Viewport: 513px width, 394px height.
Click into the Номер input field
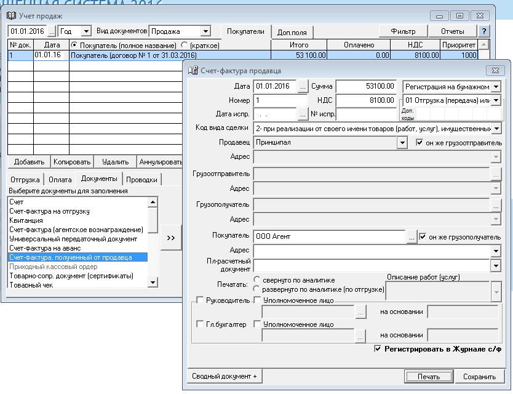click(280, 100)
